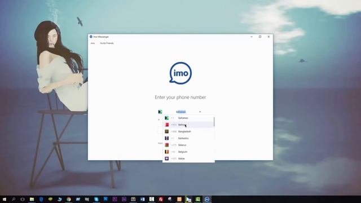Viewport: 361px width, 203px height.
Task: Open the Windows Start menu
Action: tap(5, 199)
